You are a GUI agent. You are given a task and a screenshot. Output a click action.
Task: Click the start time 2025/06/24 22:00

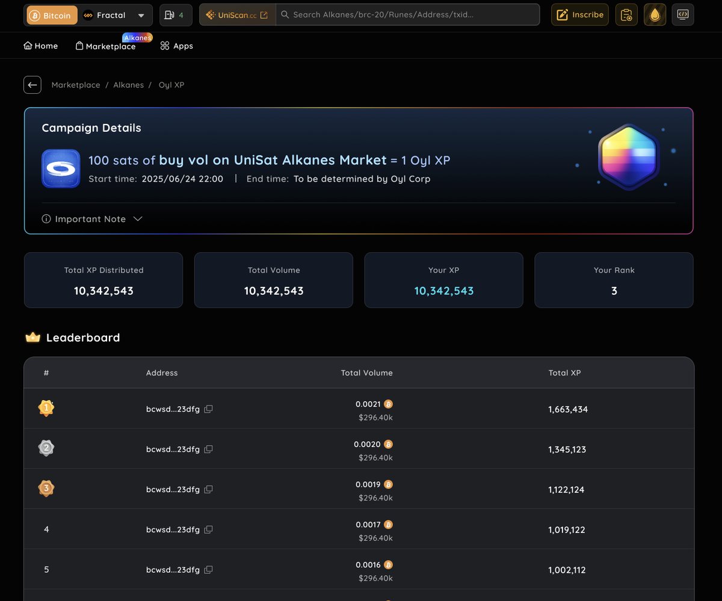(182, 179)
